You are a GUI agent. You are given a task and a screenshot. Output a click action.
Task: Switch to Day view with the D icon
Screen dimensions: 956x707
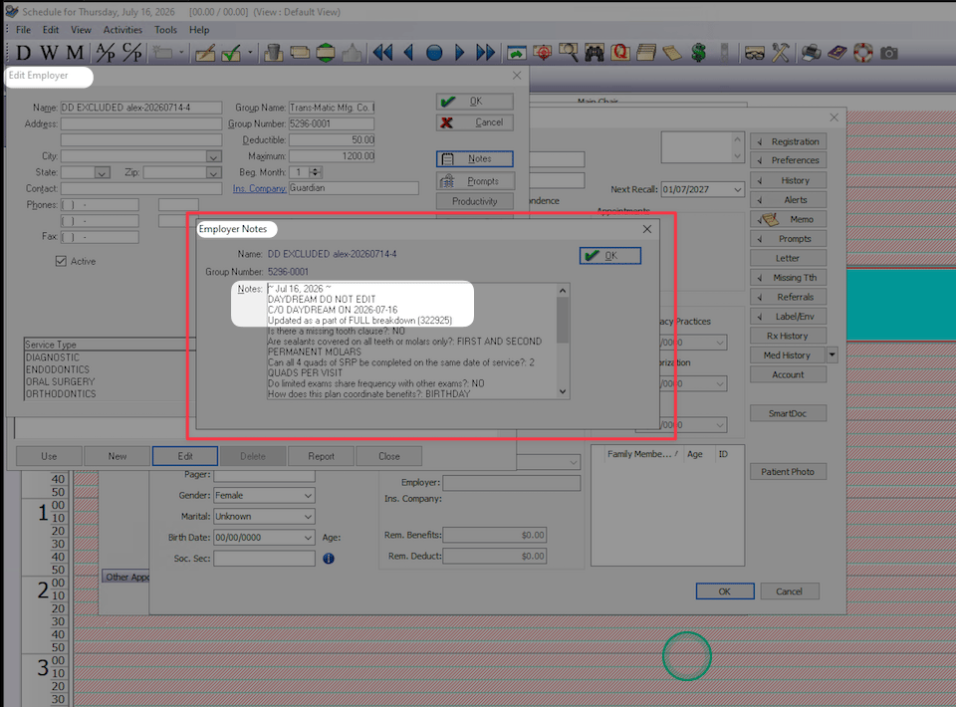pos(23,53)
